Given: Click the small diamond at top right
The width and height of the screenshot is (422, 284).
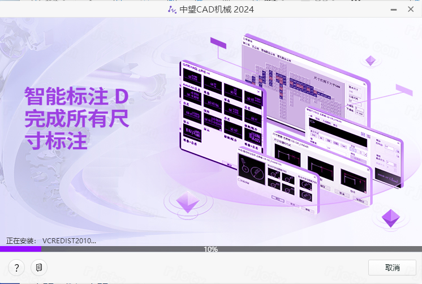Looking at the screenshot, I should pyautogui.click(x=371, y=60).
